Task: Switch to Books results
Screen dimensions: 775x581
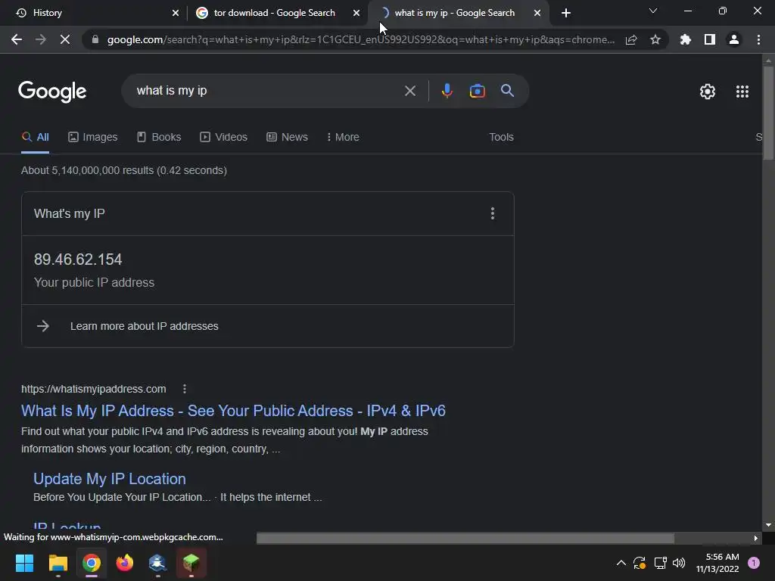Action: coord(159,137)
